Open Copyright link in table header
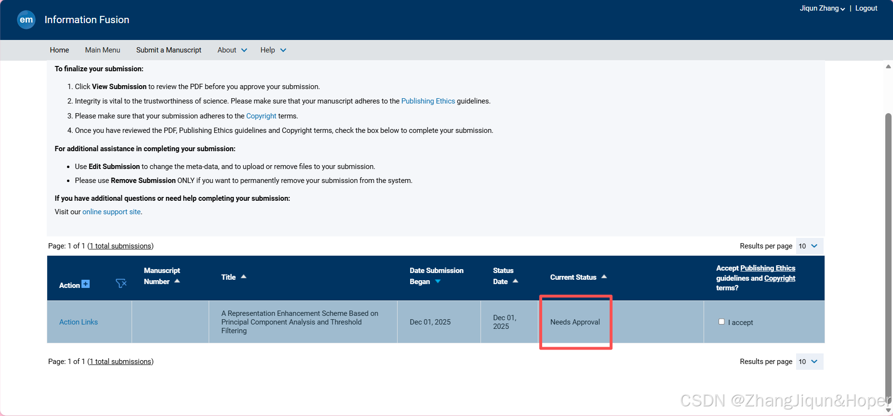The width and height of the screenshot is (893, 416). [x=780, y=278]
